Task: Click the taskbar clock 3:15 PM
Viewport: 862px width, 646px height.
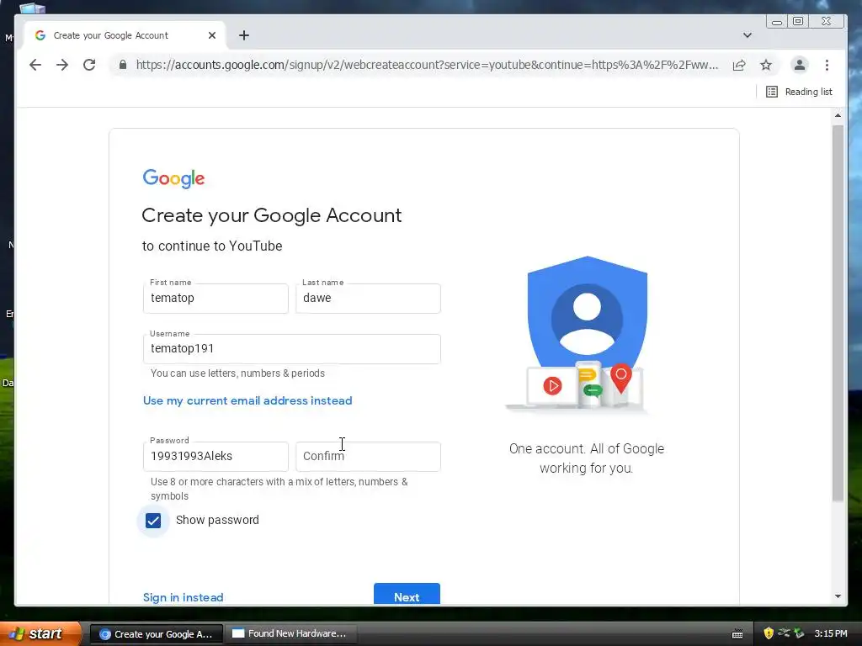Action: pyautogui.click(x=831, y=633)
